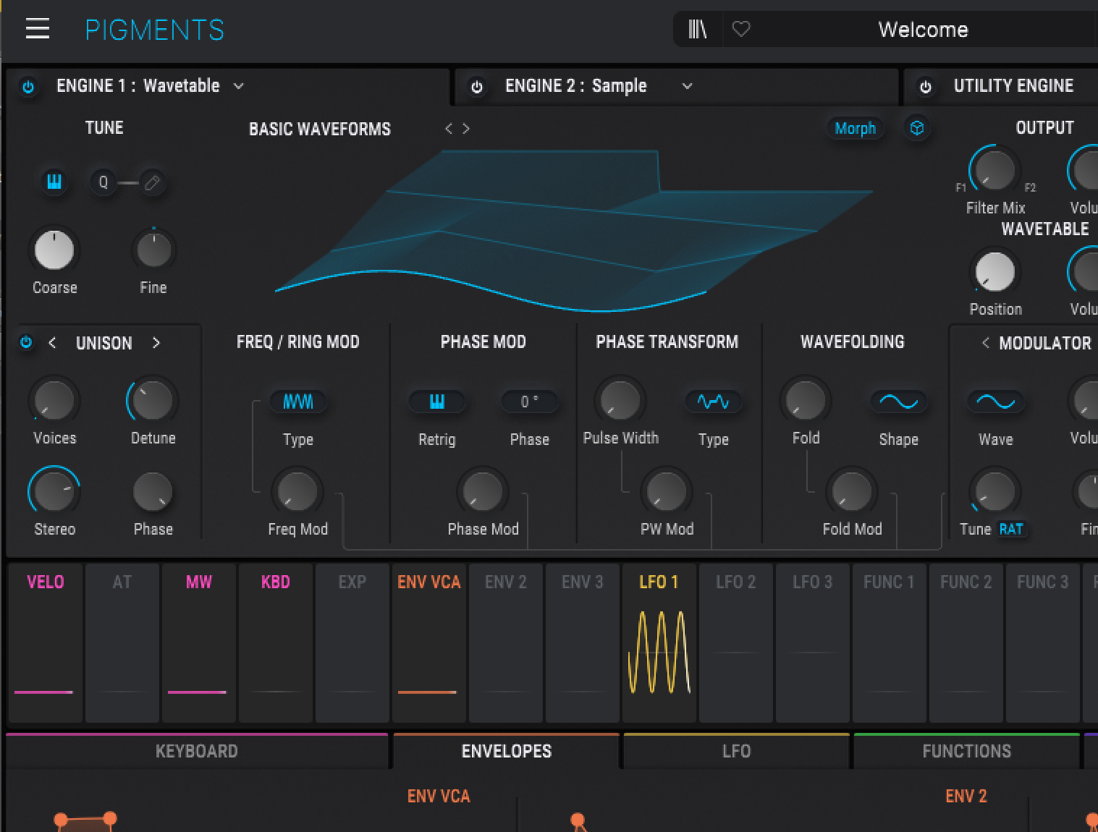This screenshot has width=1098, height=832.
Task: Click the Coarse tune knob
Action: pos(54,250)
